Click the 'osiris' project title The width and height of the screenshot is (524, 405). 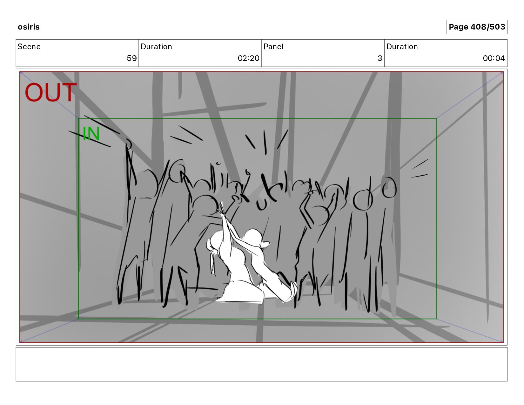pyautogui.click(x=29, y=27)
